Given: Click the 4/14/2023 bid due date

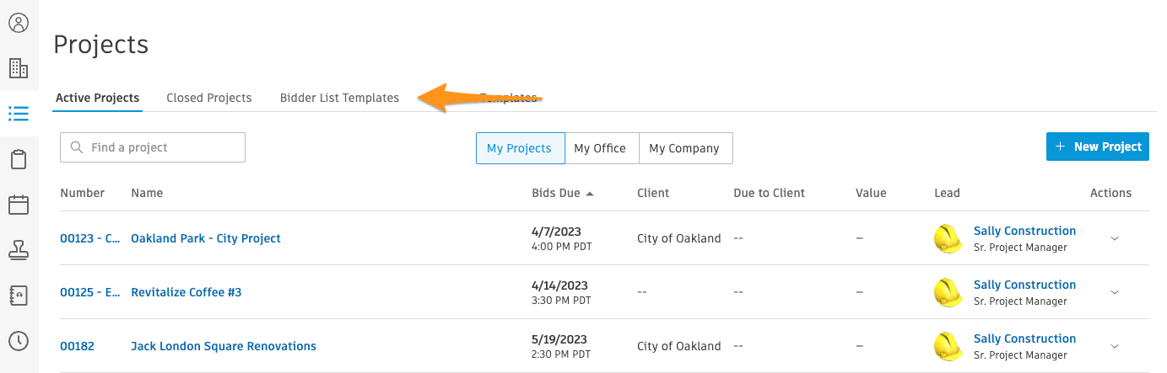Looking at the screenshot, I should pyautogui.click(x=560, y=285).
